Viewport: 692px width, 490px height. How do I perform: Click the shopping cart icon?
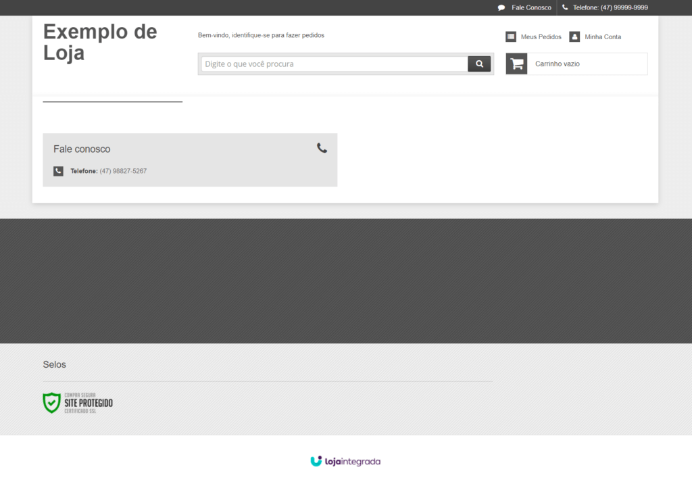[x=517, y=64]
